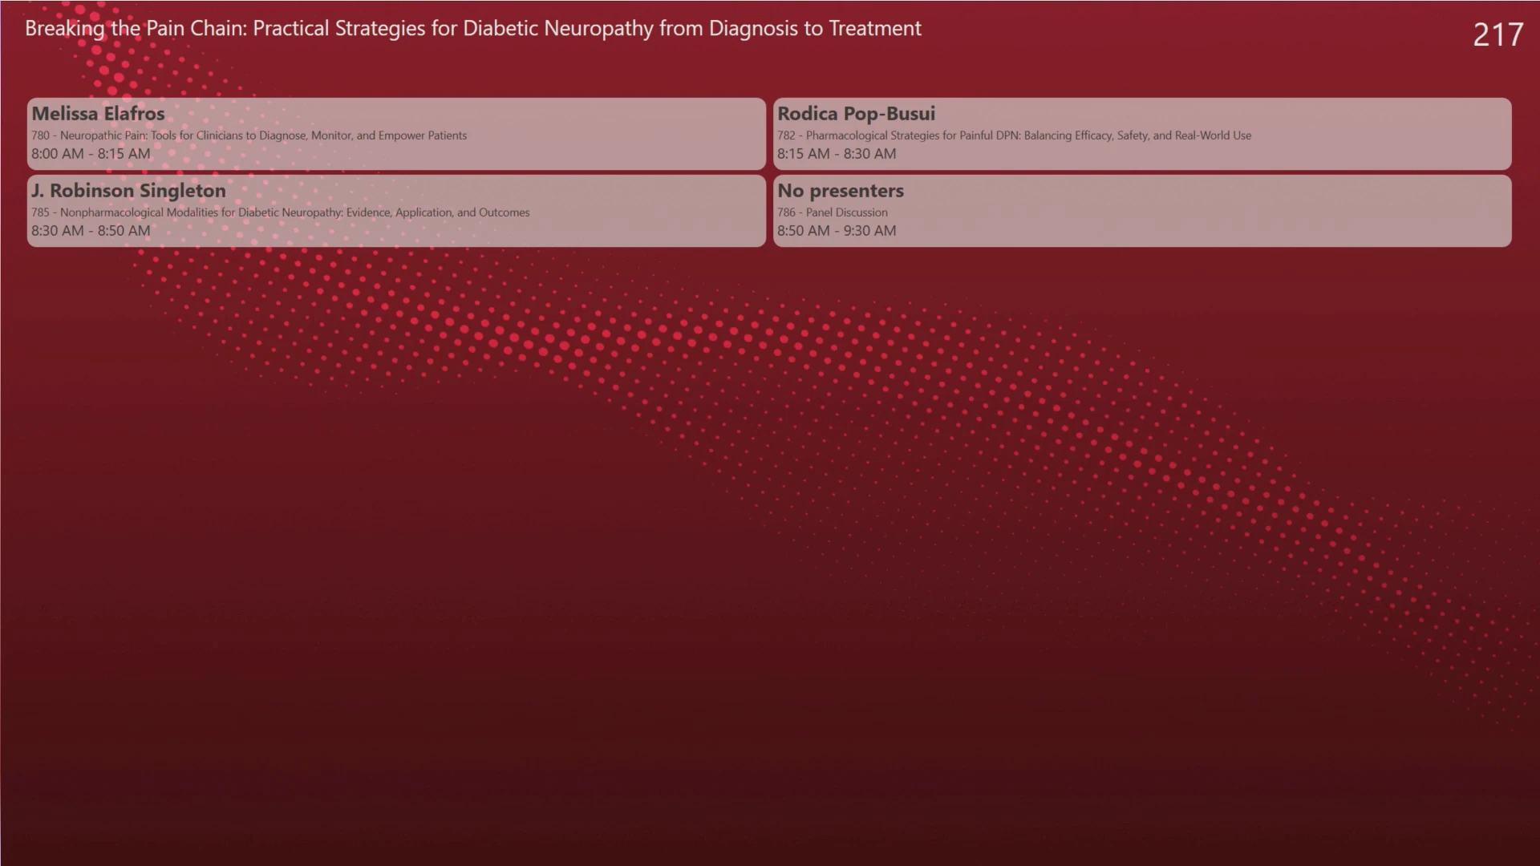Viewport: 1540px width, 866px height.
Task: Click the 786 - Panel Discussion title
Action: [x=833, y=212]
